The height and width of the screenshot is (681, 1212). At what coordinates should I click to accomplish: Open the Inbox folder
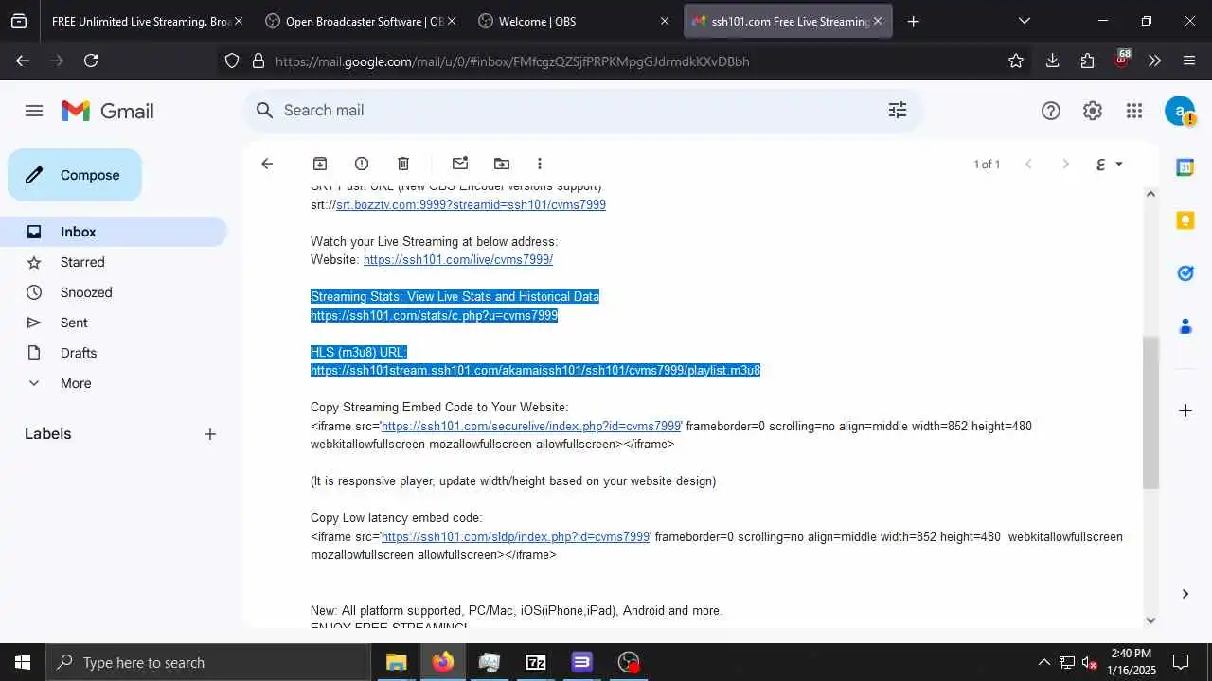tap(114, 232)
